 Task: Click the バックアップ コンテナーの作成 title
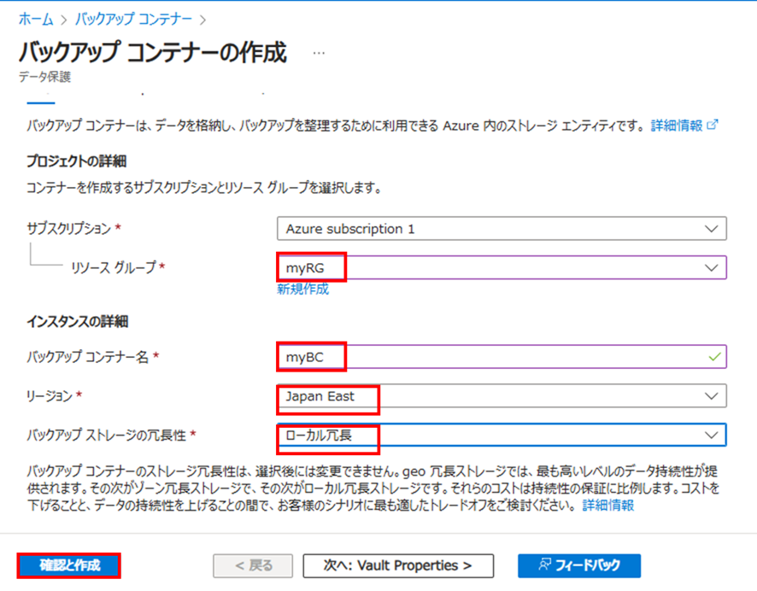[x=153, y=52]
